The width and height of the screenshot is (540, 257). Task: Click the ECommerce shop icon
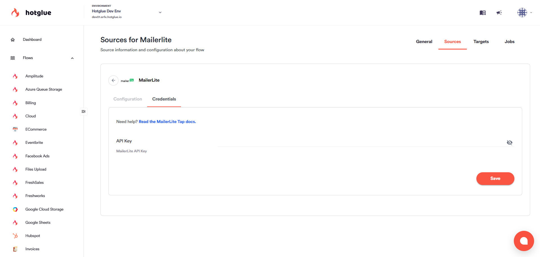(15, 129)
